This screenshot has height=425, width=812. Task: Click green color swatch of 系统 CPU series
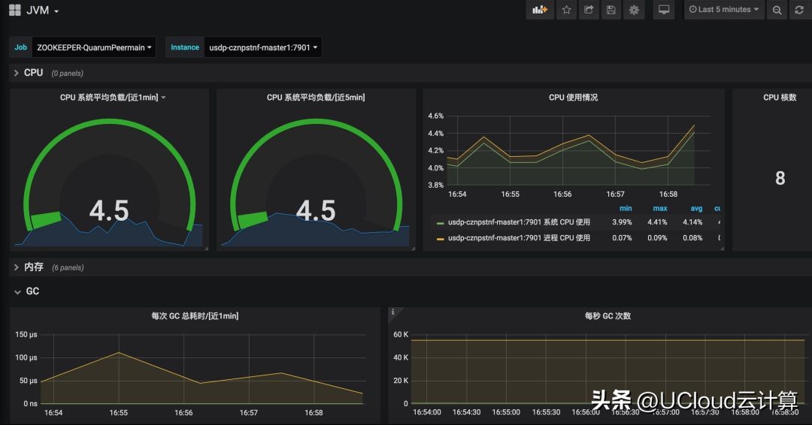[x=440, y=223]
